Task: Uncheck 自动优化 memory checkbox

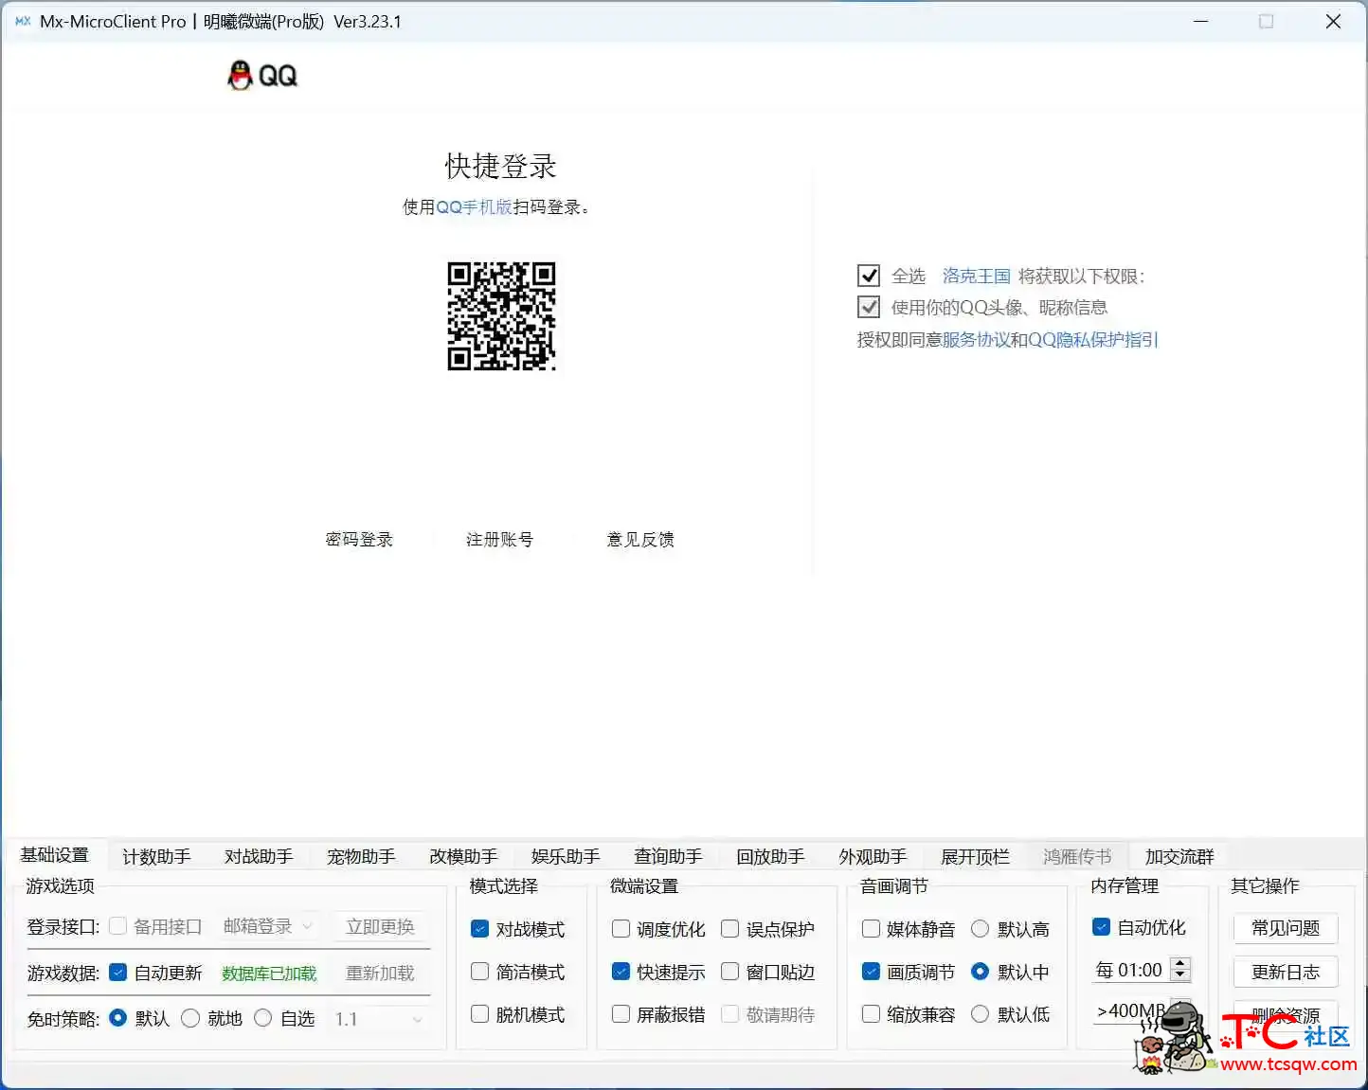Action: tap(1101, 927)
